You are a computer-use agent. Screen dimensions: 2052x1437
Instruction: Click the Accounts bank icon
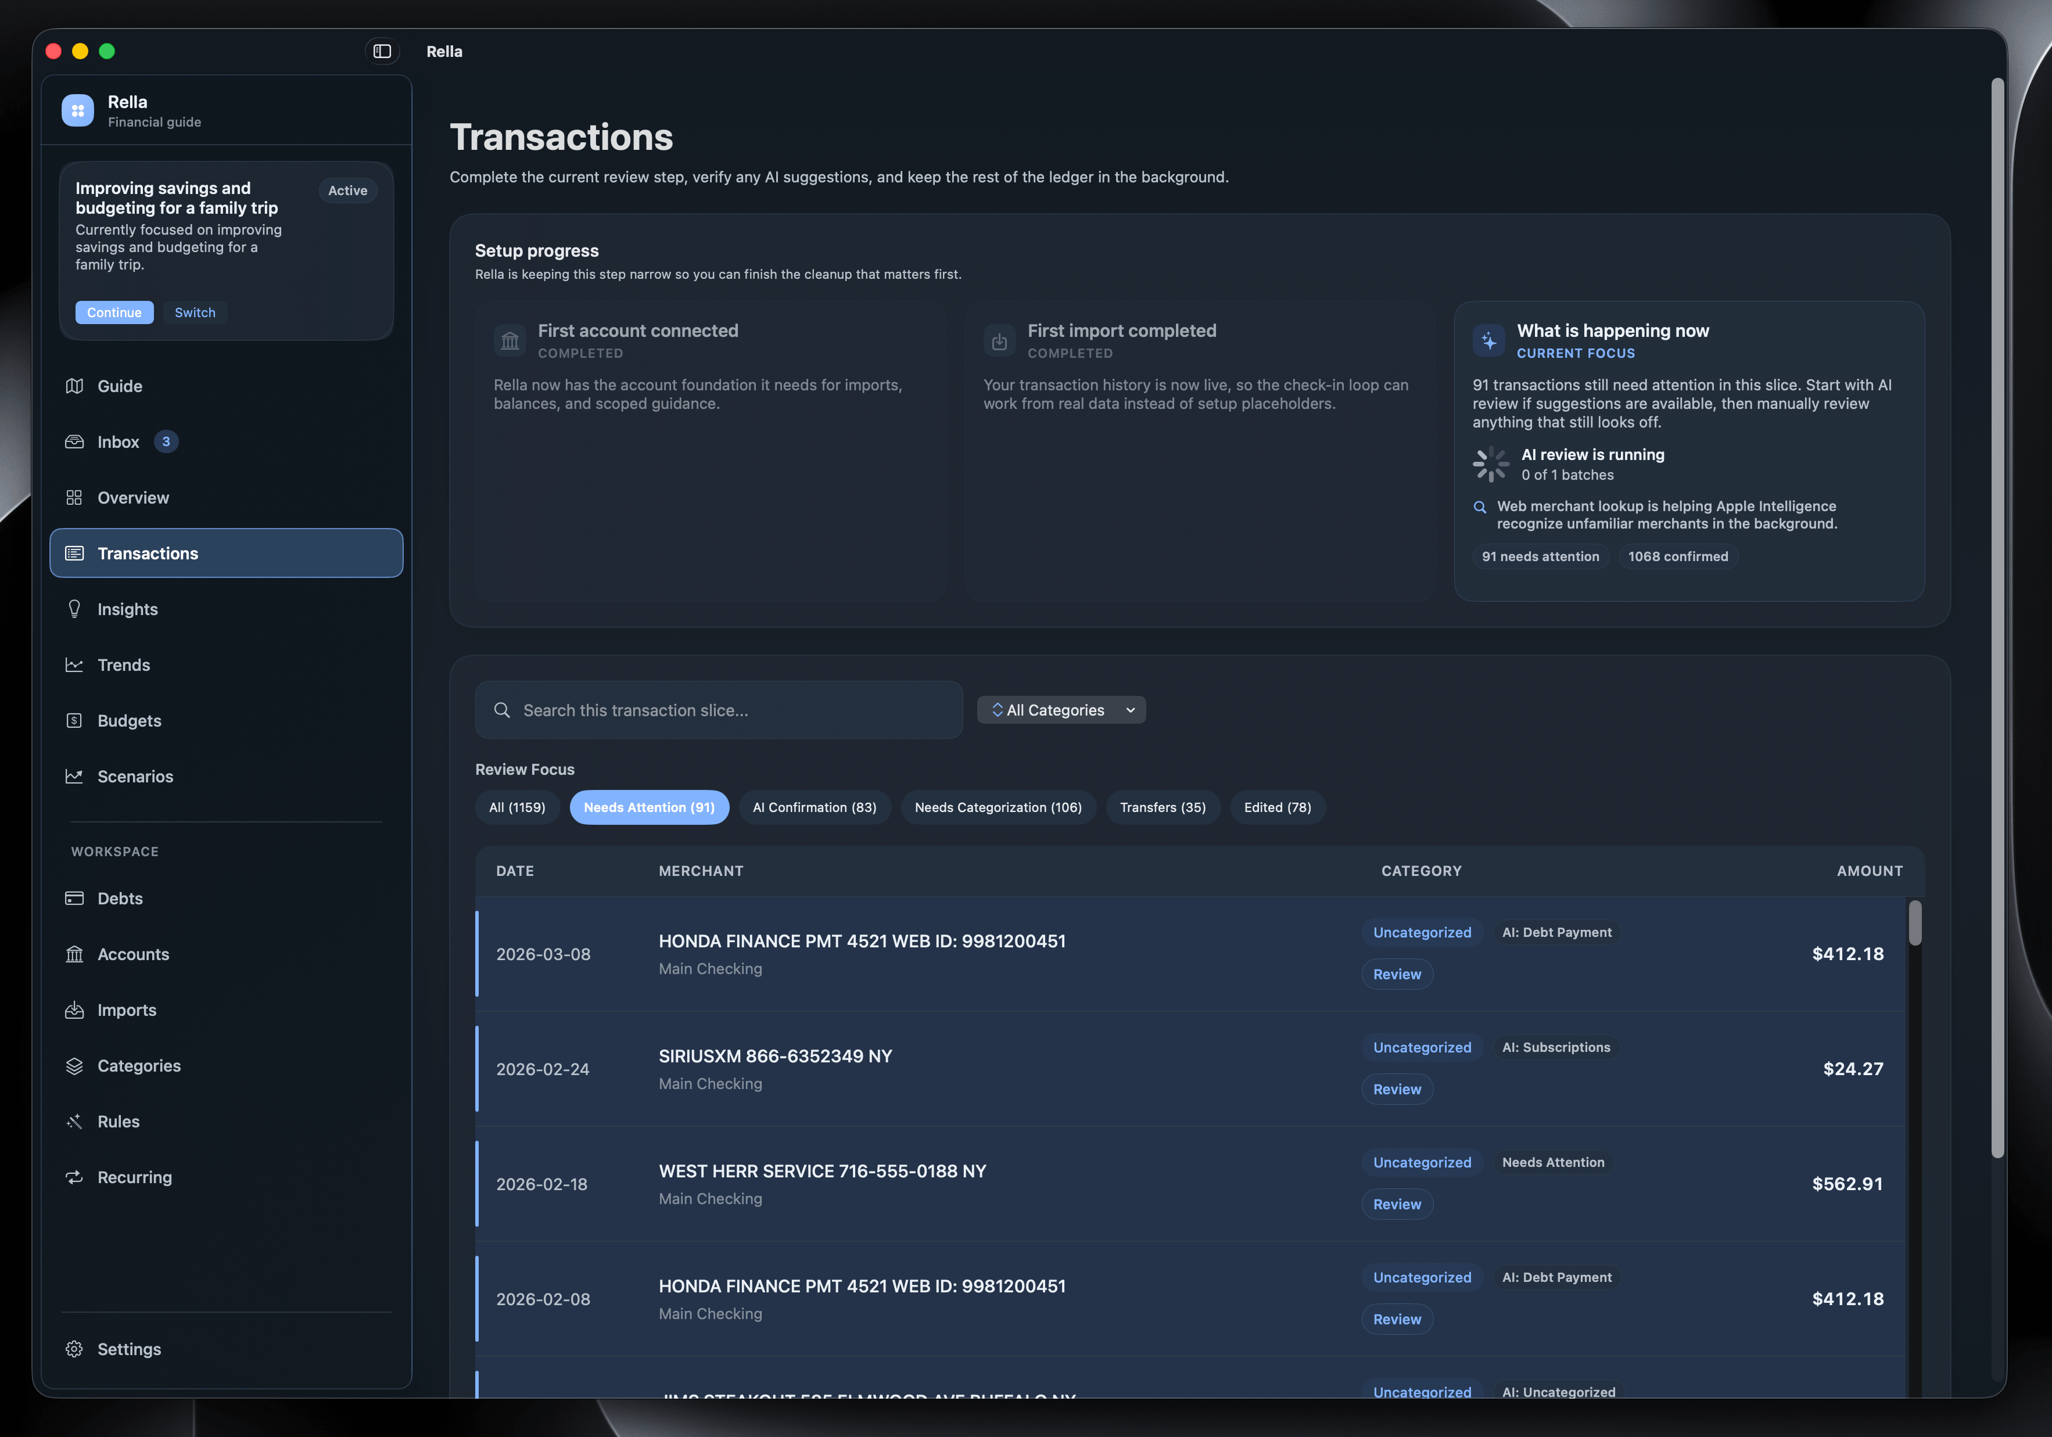(x=74, y=954)
